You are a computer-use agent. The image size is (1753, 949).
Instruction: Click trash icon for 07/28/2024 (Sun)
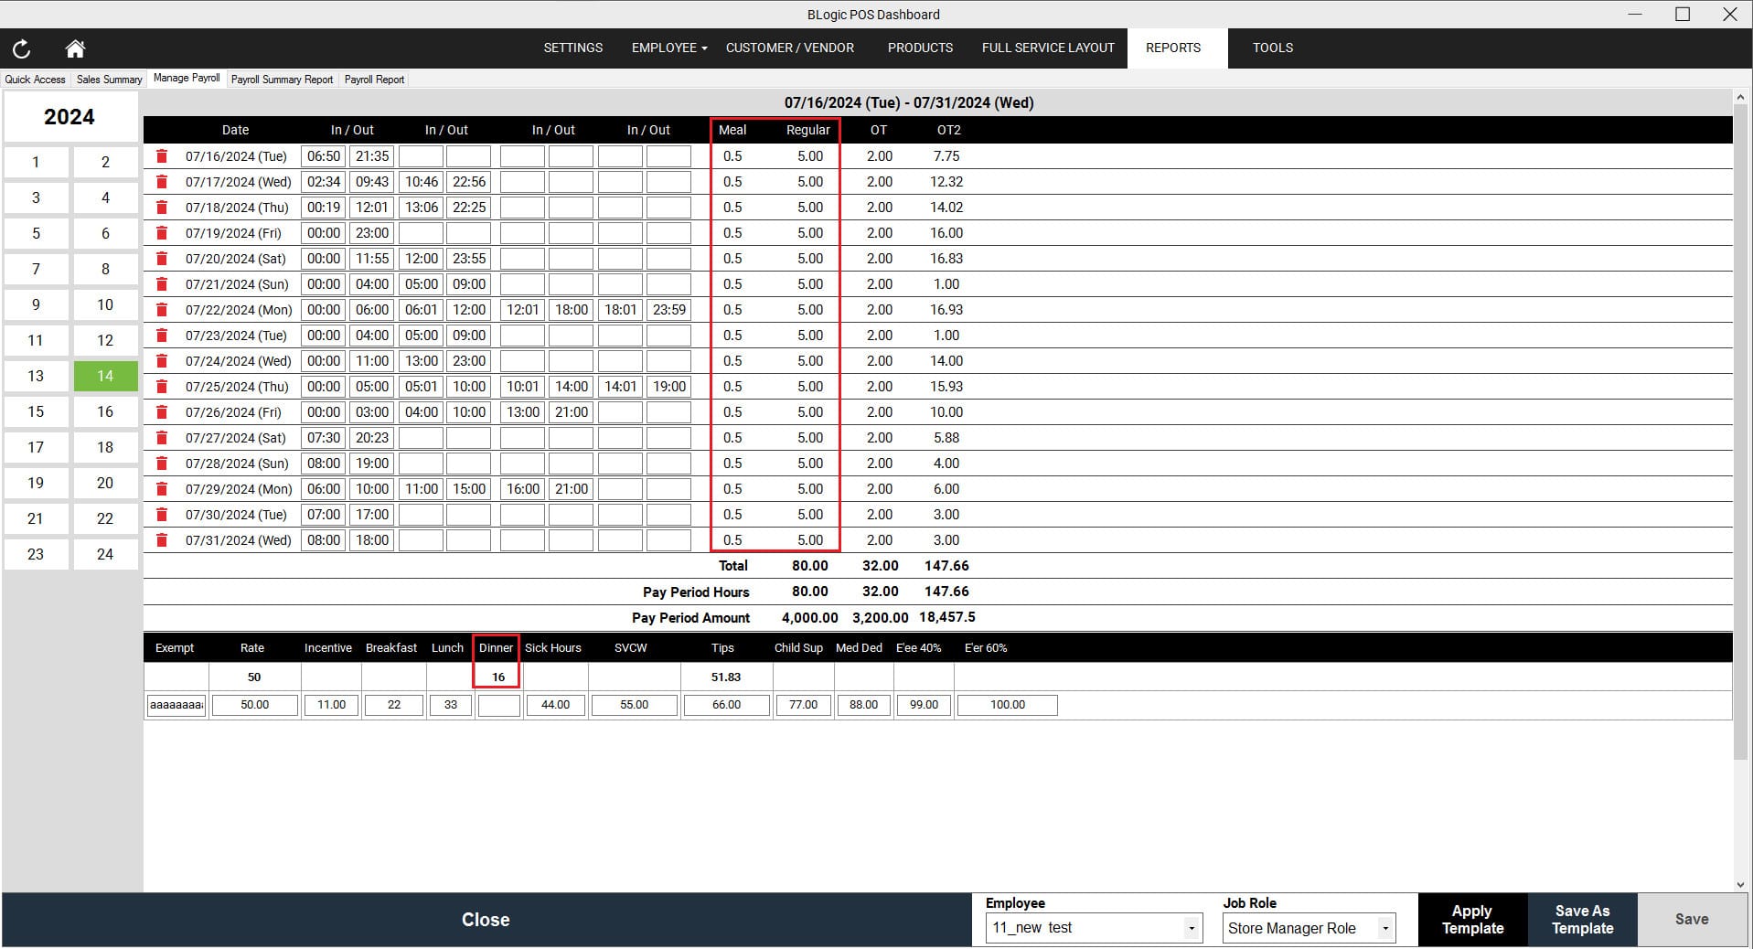162,464
